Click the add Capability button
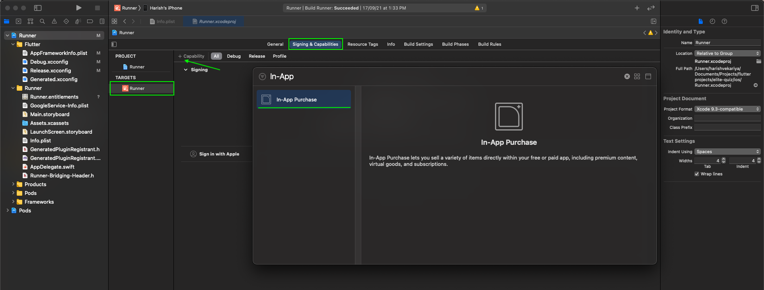The height and width of the screenshot is (290, 764). (191, 56)
